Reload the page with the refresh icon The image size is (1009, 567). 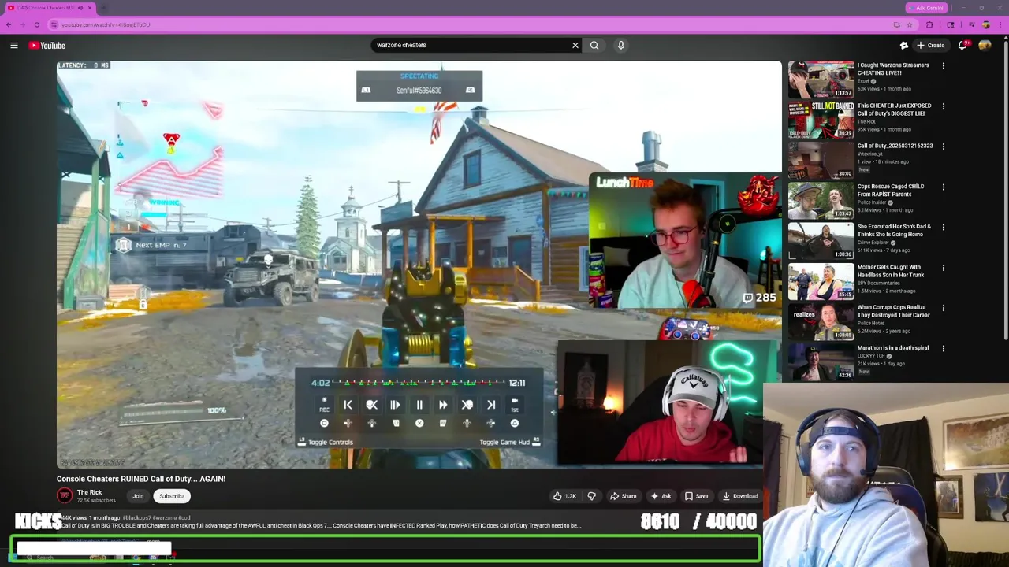pyautogui.click(x=37, y=24)
